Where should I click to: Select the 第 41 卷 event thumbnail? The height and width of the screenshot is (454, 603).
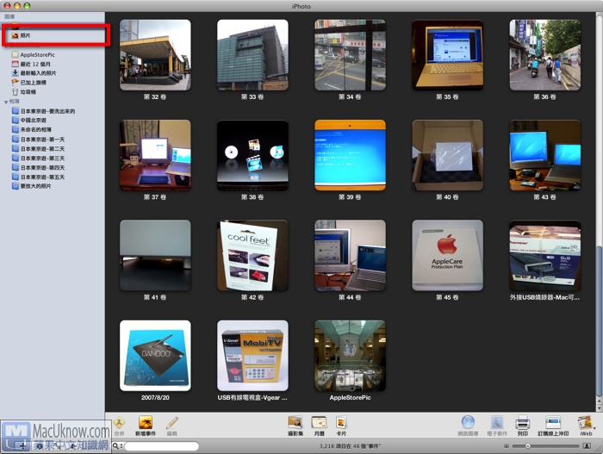pyautogui.click(x=155, y=256)
